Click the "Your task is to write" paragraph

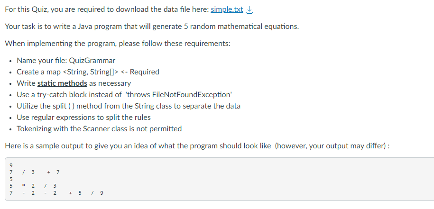[x=152, y=27]
